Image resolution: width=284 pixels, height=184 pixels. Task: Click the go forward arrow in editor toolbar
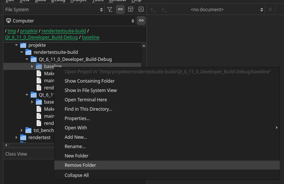164,9
